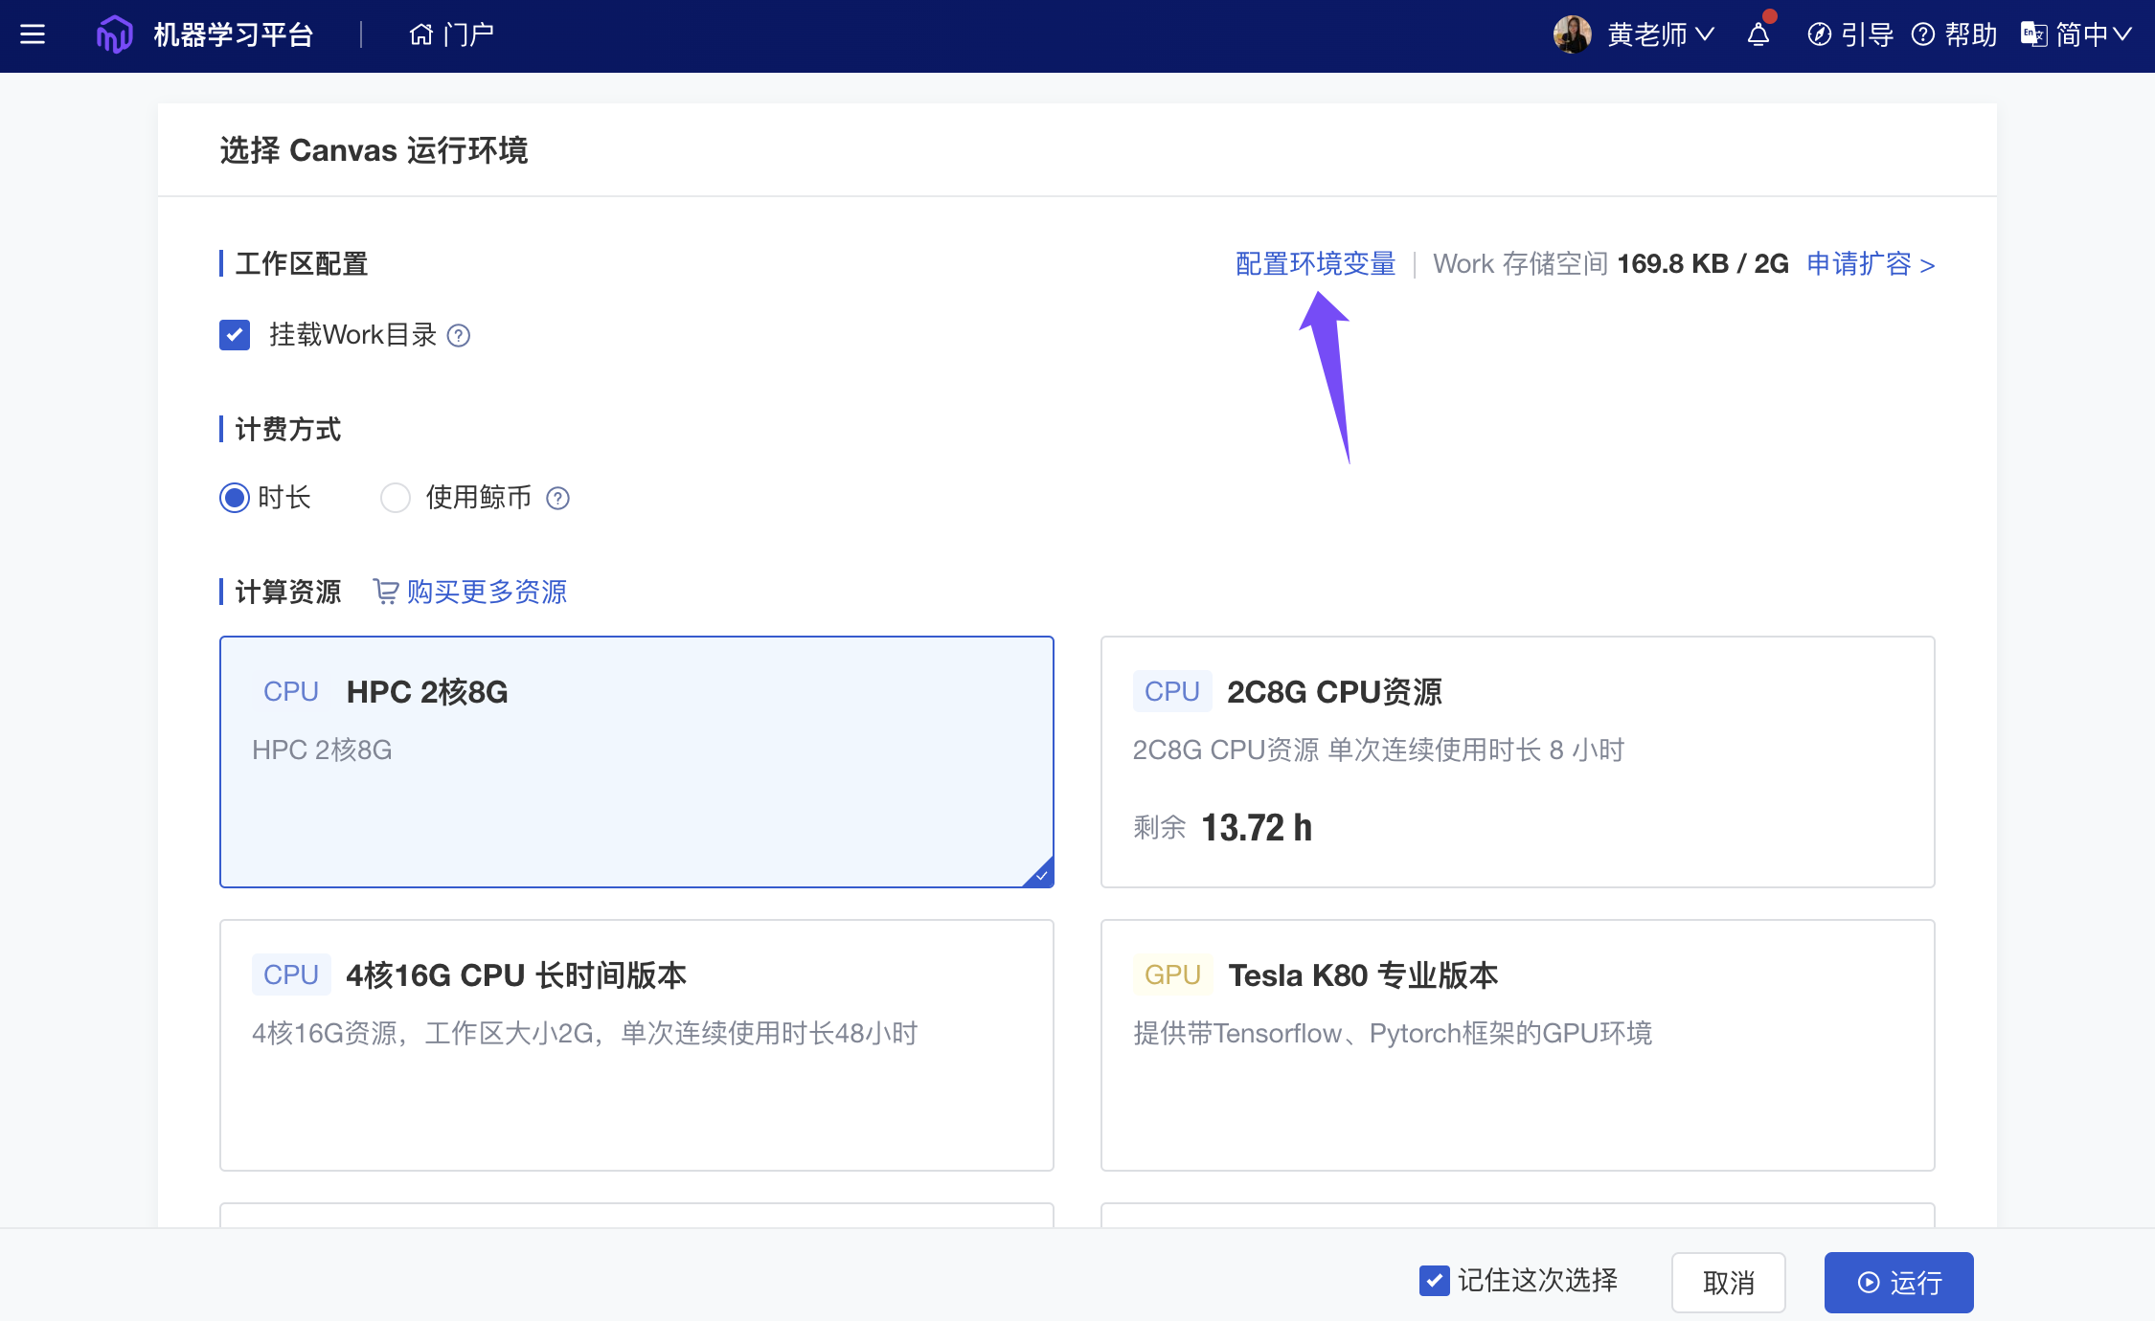Click user avatar of 黄老师
Screen dimensions: 2155x1321
pyautogui.click(x=1572, y=35)
